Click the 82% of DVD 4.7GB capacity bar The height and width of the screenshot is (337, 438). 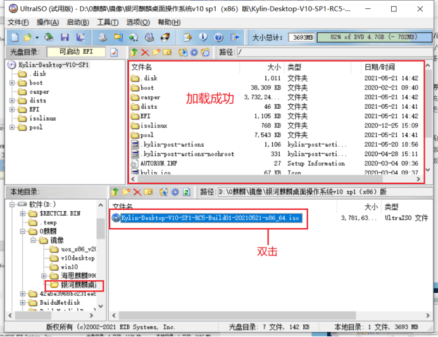(x=374, y=37)
